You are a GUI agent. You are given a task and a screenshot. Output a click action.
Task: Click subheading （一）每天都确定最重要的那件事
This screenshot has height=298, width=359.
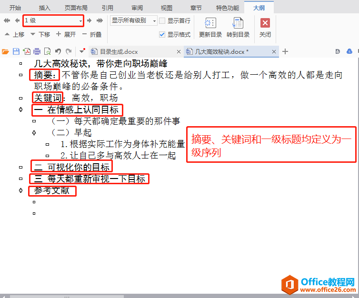click(115, 121)
